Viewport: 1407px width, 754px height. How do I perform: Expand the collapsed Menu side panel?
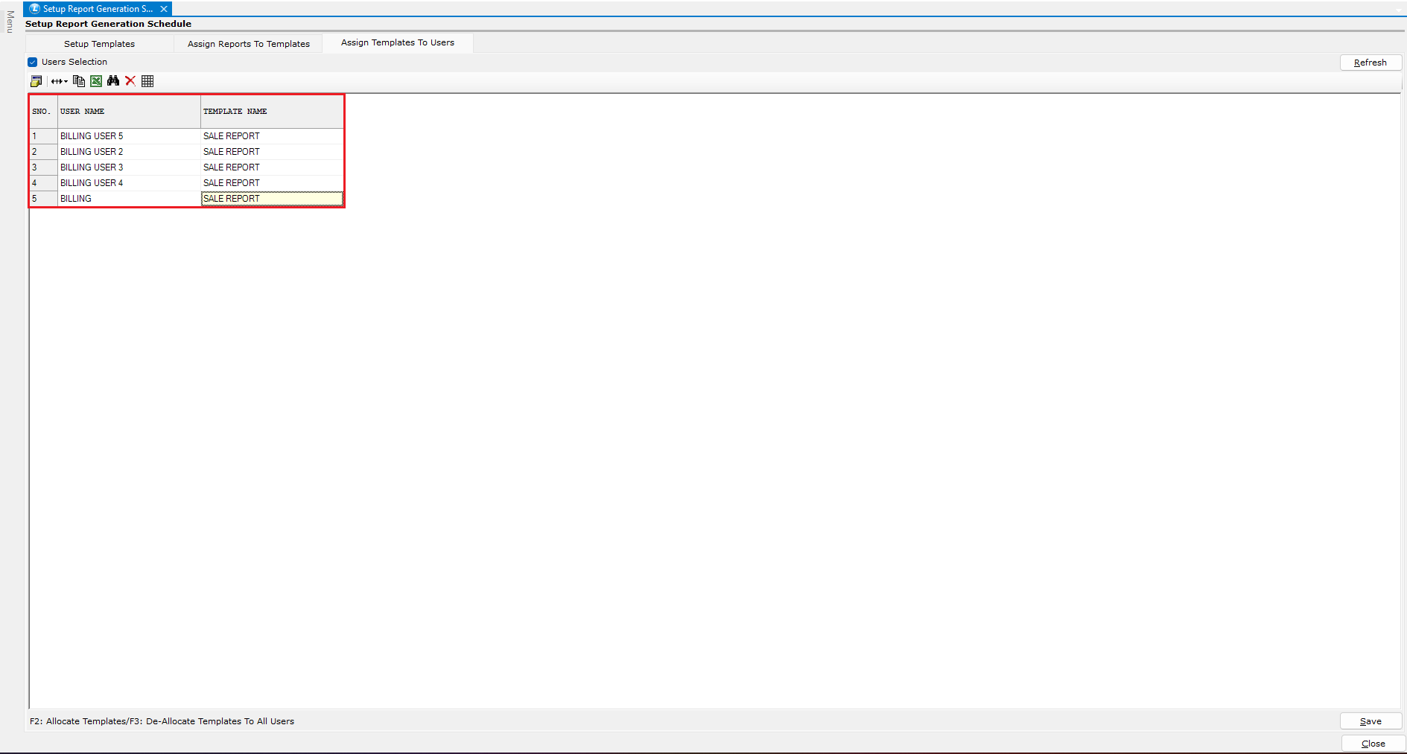tap(10, 22)
